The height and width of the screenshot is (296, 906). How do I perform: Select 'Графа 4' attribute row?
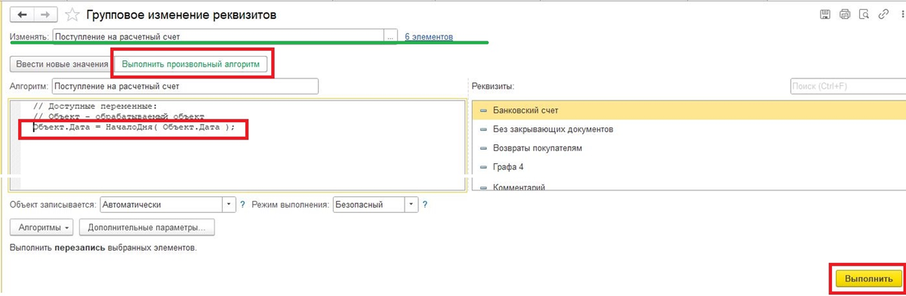coord(689,167)
